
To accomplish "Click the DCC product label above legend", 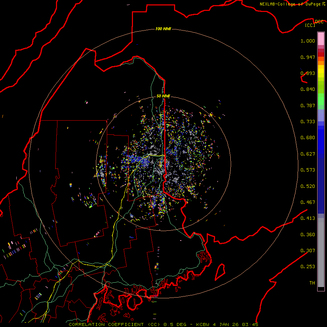I will pos(319,22).
